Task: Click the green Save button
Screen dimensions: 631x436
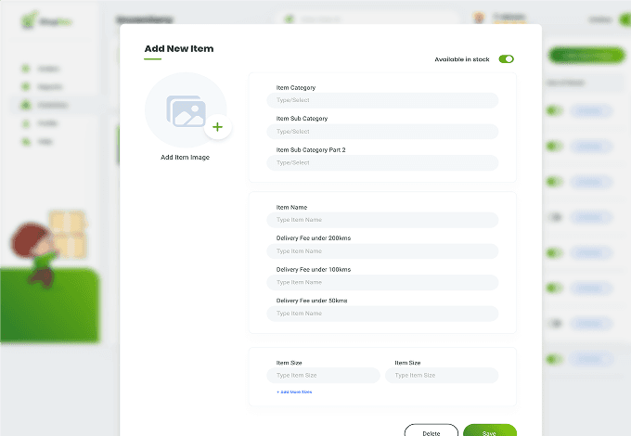Action: point(490,430)
